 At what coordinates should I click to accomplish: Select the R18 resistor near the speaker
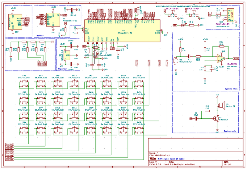click(207, 109)
